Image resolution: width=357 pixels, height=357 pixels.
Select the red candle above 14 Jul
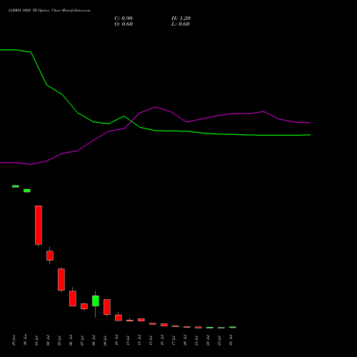(141, 320)
